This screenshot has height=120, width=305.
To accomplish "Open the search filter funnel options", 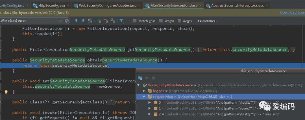I will tap(121, 21).
